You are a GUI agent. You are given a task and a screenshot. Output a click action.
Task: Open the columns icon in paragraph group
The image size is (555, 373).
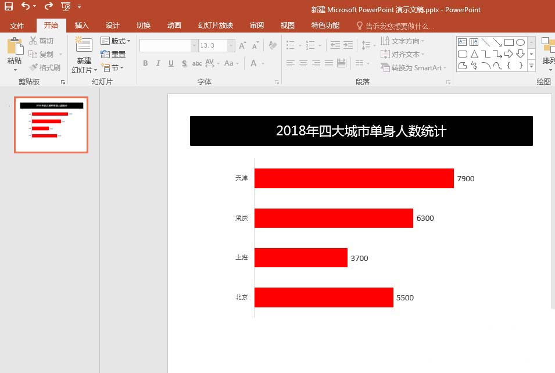click(x=360, y=63)
